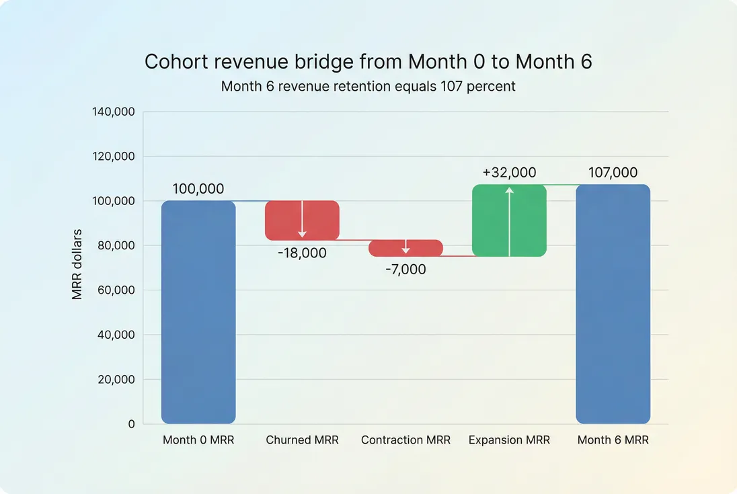The image size is (737, 494).
Task: Click the 107 percent retention subtitle
Action: (368, 87)
